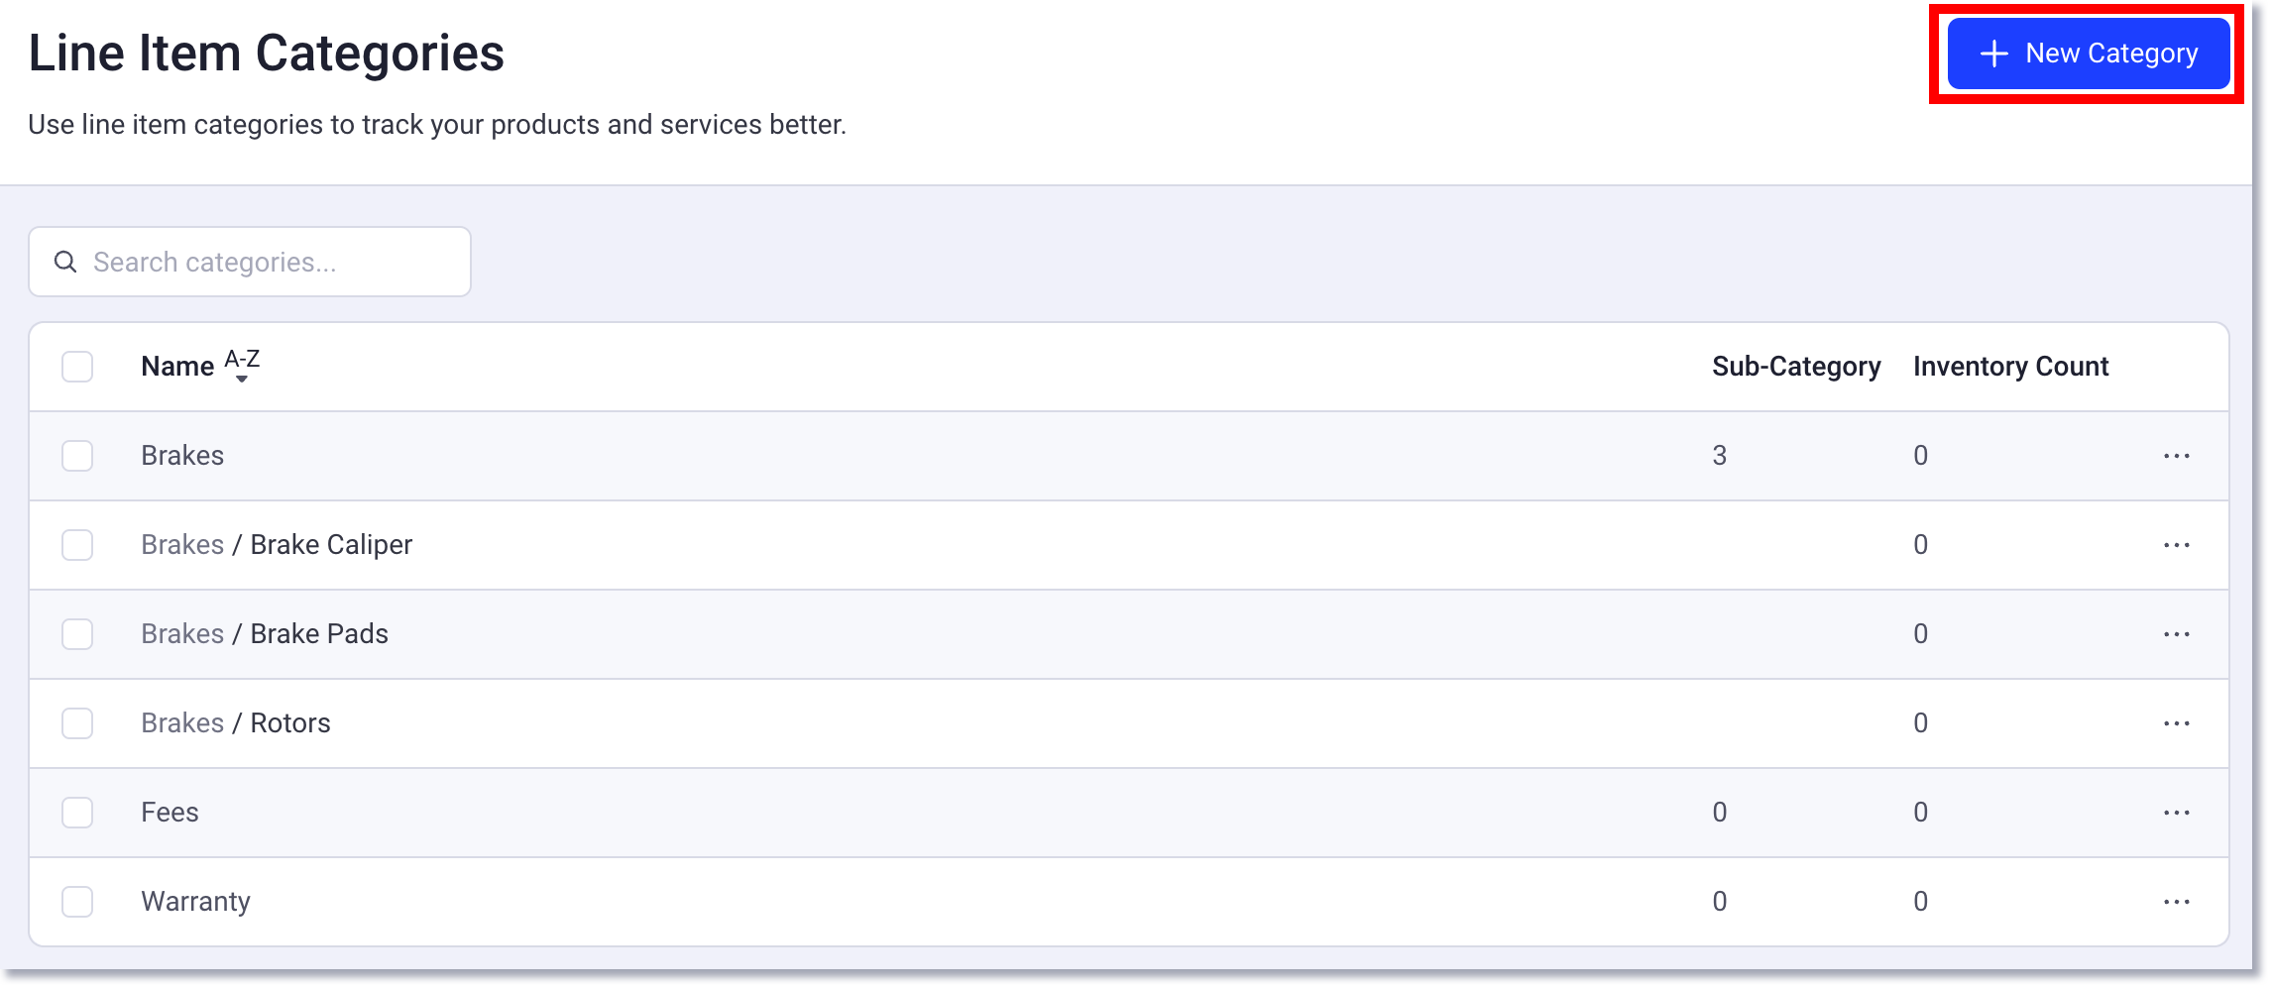Click the plus icon in New Category button

[x=1993, y=53]
